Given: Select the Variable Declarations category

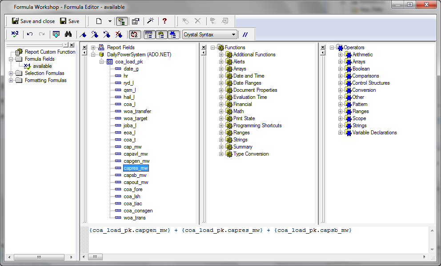Looking at the screenshot, I should point(374,133).
